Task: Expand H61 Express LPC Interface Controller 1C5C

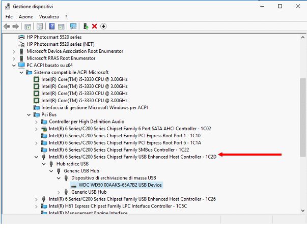Action: click(36, 206)
